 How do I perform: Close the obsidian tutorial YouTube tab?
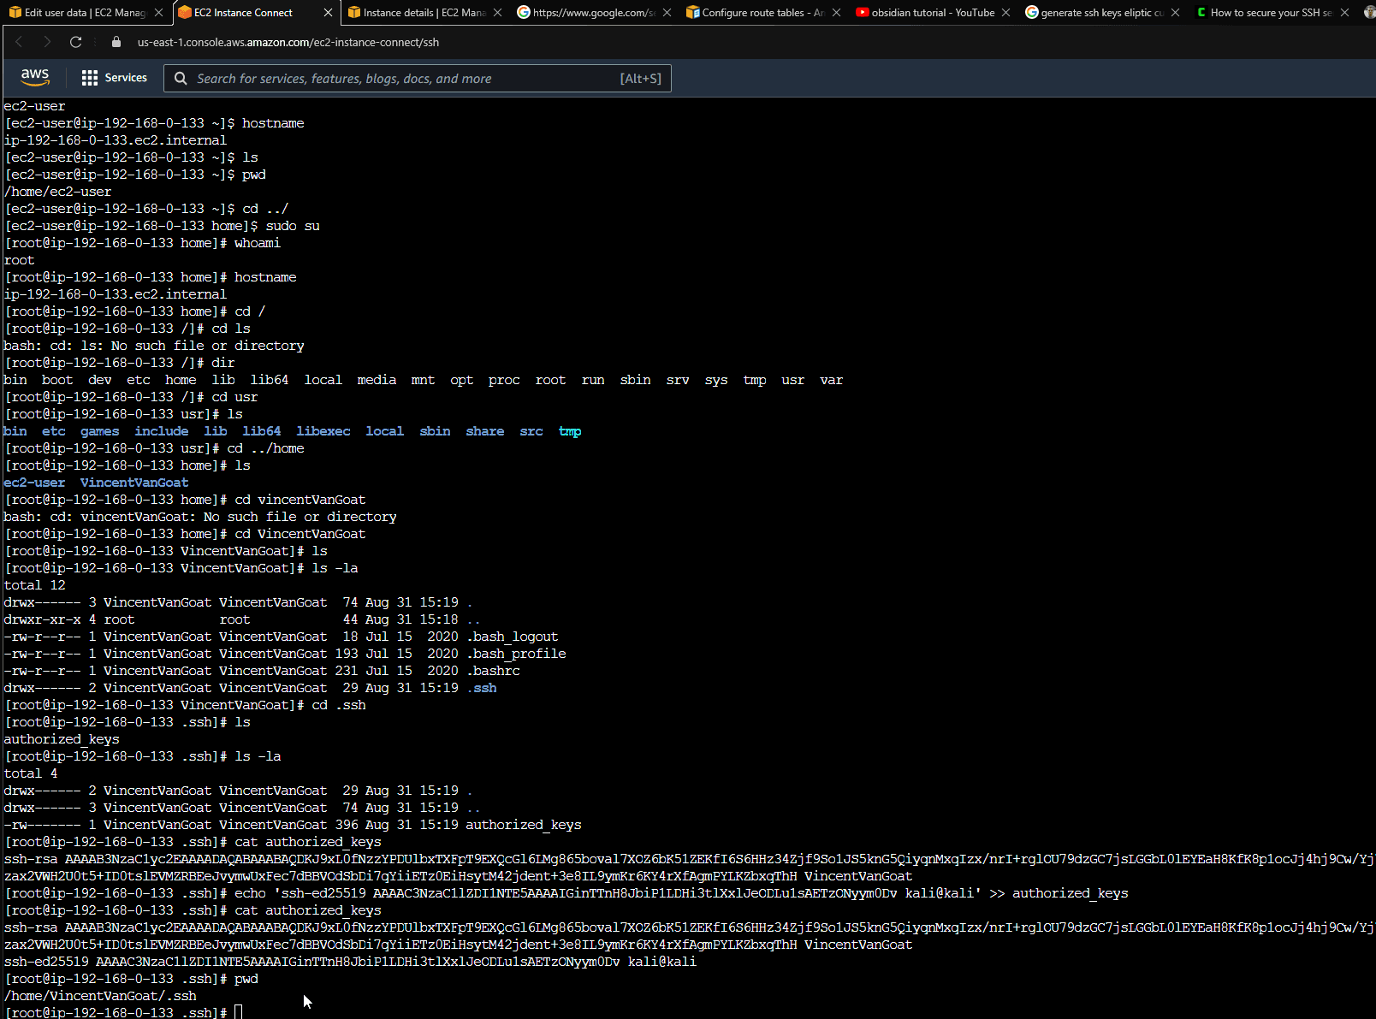1005,13
